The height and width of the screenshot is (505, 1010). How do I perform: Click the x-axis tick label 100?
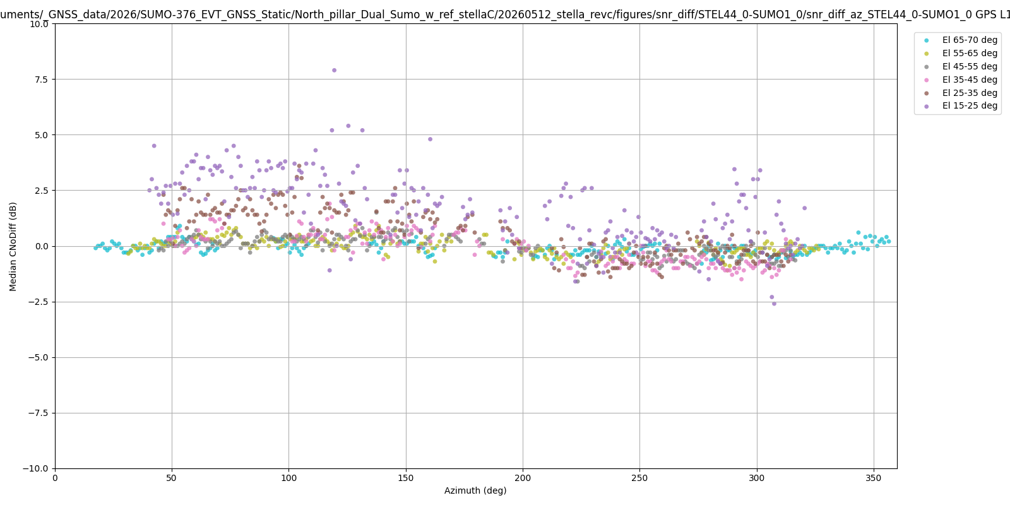(x=288, y=478)
